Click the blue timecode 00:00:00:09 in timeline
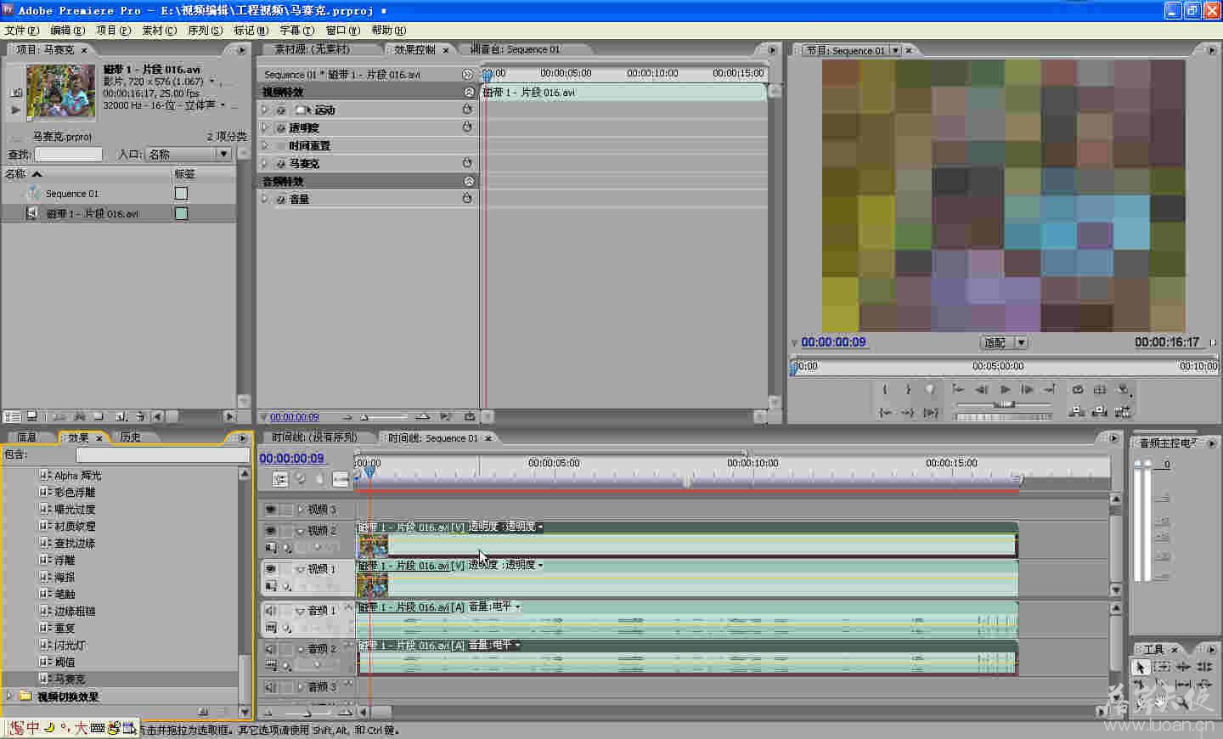Image resolution: width=1223 pixels, height=739 pixels. pyautogui.click(x=291, y=459)
